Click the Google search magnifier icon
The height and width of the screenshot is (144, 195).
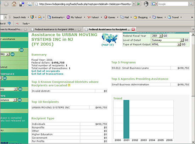191,4
